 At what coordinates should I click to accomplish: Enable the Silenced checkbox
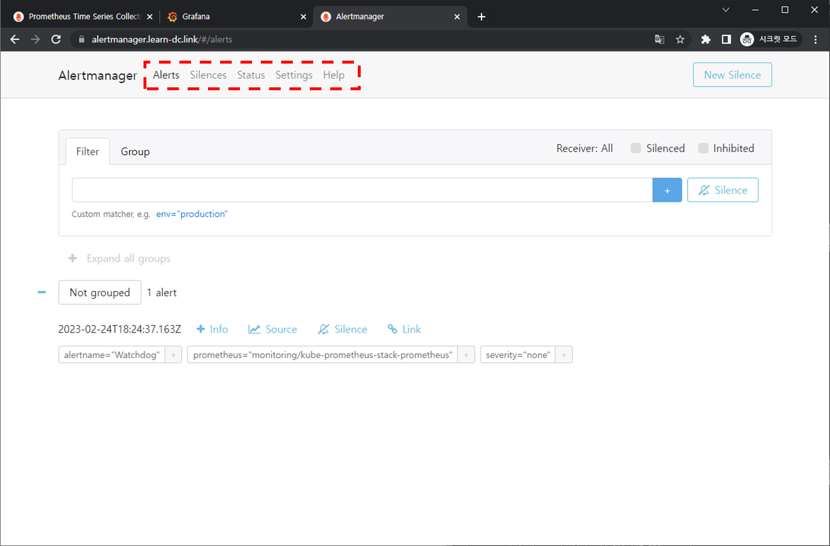636,149
